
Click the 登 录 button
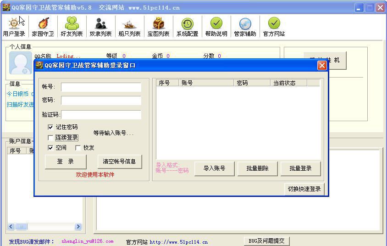(66, 162)
